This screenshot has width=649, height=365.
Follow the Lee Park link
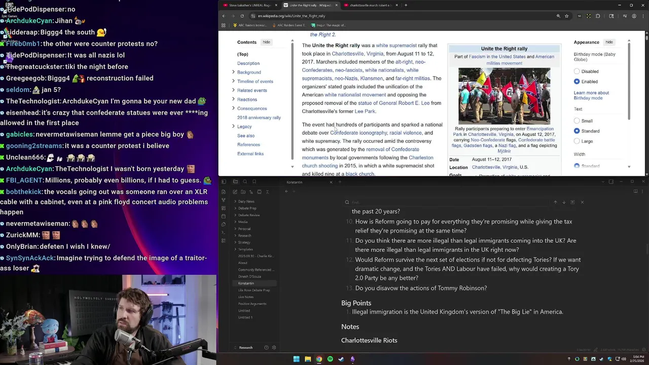[365, 111]
